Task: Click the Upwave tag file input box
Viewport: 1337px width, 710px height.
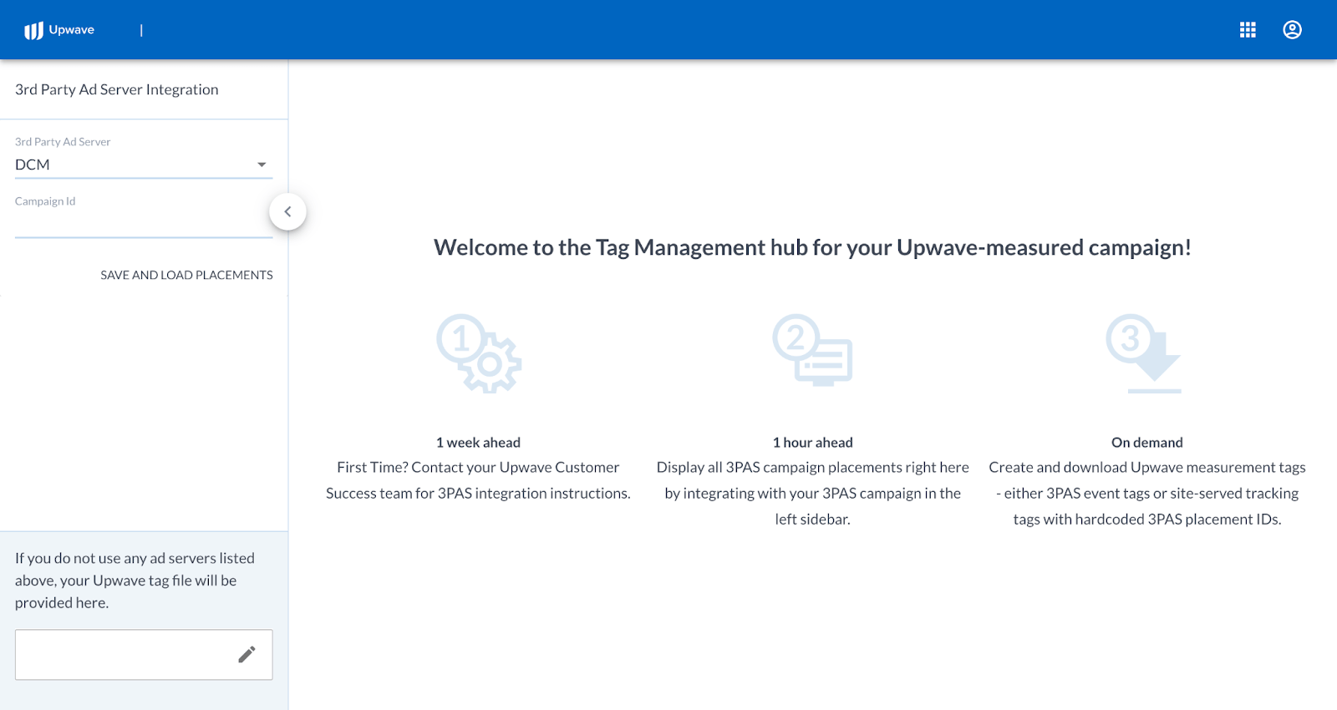Action: coord(144,655)
